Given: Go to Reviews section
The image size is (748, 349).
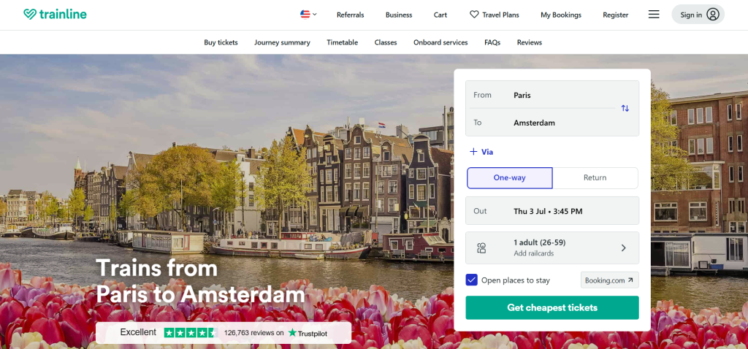Looking at the screenshot, I should [x=530, y=42].
